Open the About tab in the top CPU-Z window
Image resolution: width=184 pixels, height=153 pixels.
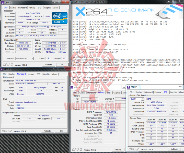click(56, 8)
